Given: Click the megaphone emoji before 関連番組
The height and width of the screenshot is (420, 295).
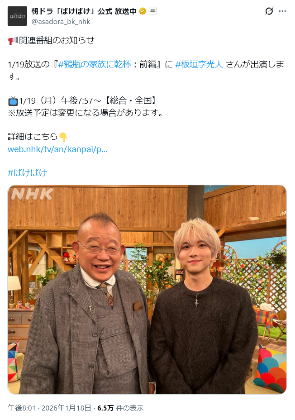Looking at the screenshot, I should pyautogui.click(x=13, y=40).
